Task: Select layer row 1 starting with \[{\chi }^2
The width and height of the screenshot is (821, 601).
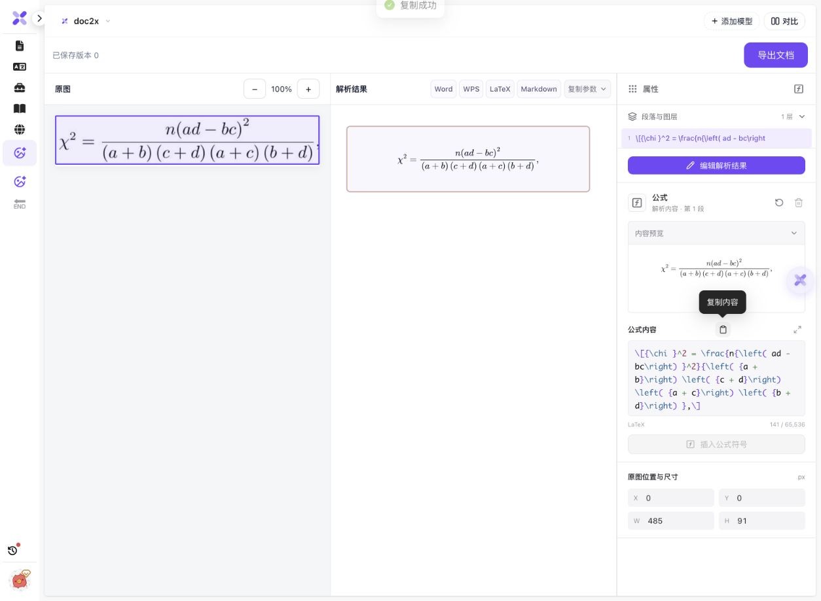Action: click(x=716, y=138)
